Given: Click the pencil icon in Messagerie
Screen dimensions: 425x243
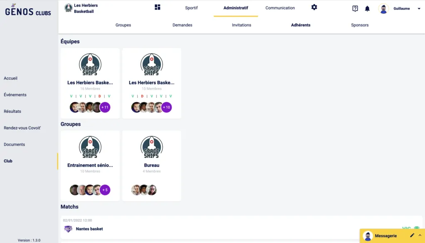Looking at the screenshot, I should click(412, 236).
